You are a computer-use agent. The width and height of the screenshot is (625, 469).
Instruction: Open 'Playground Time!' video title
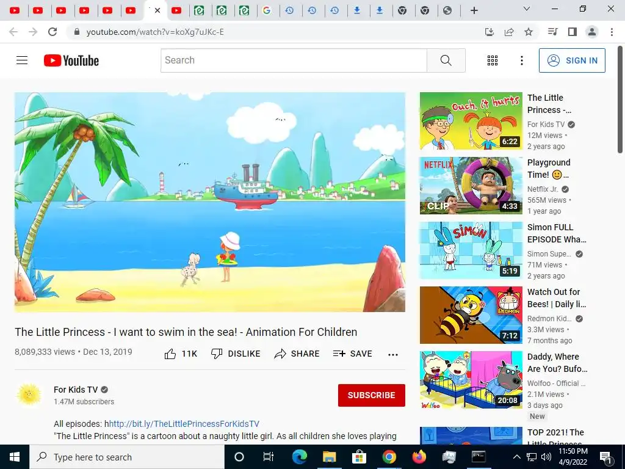coord(549,169)
